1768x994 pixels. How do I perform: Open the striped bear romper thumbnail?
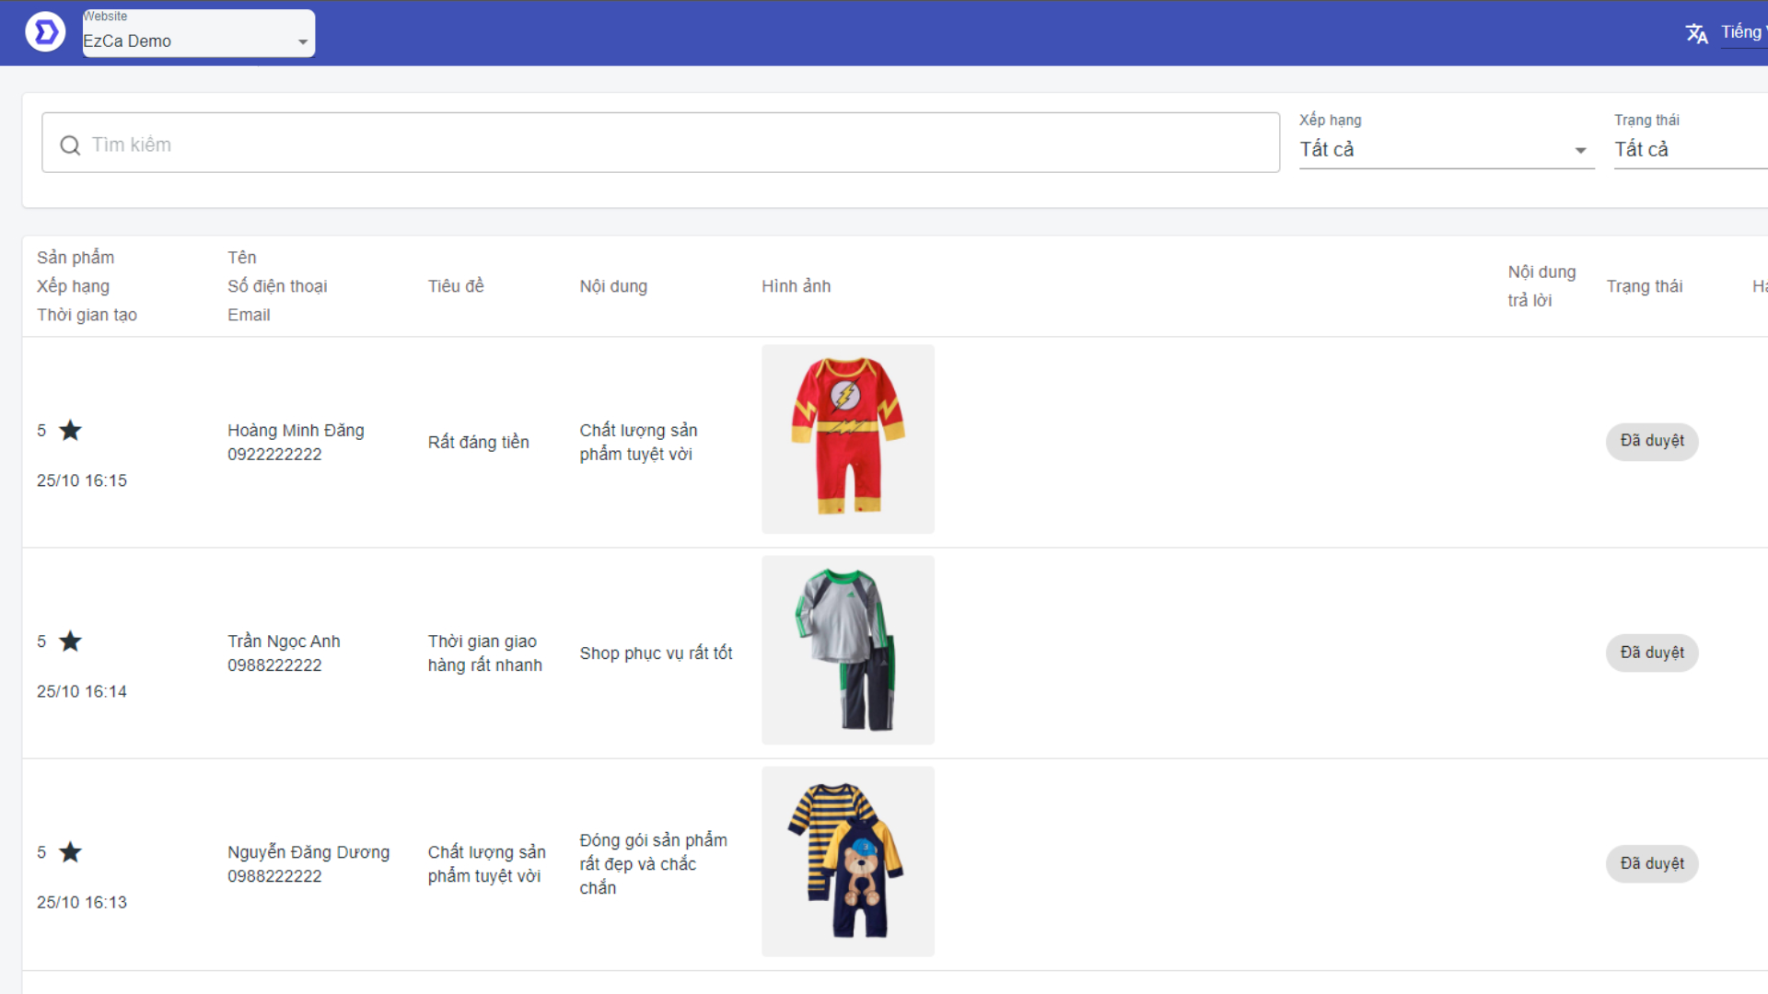(x=847, y=861)
